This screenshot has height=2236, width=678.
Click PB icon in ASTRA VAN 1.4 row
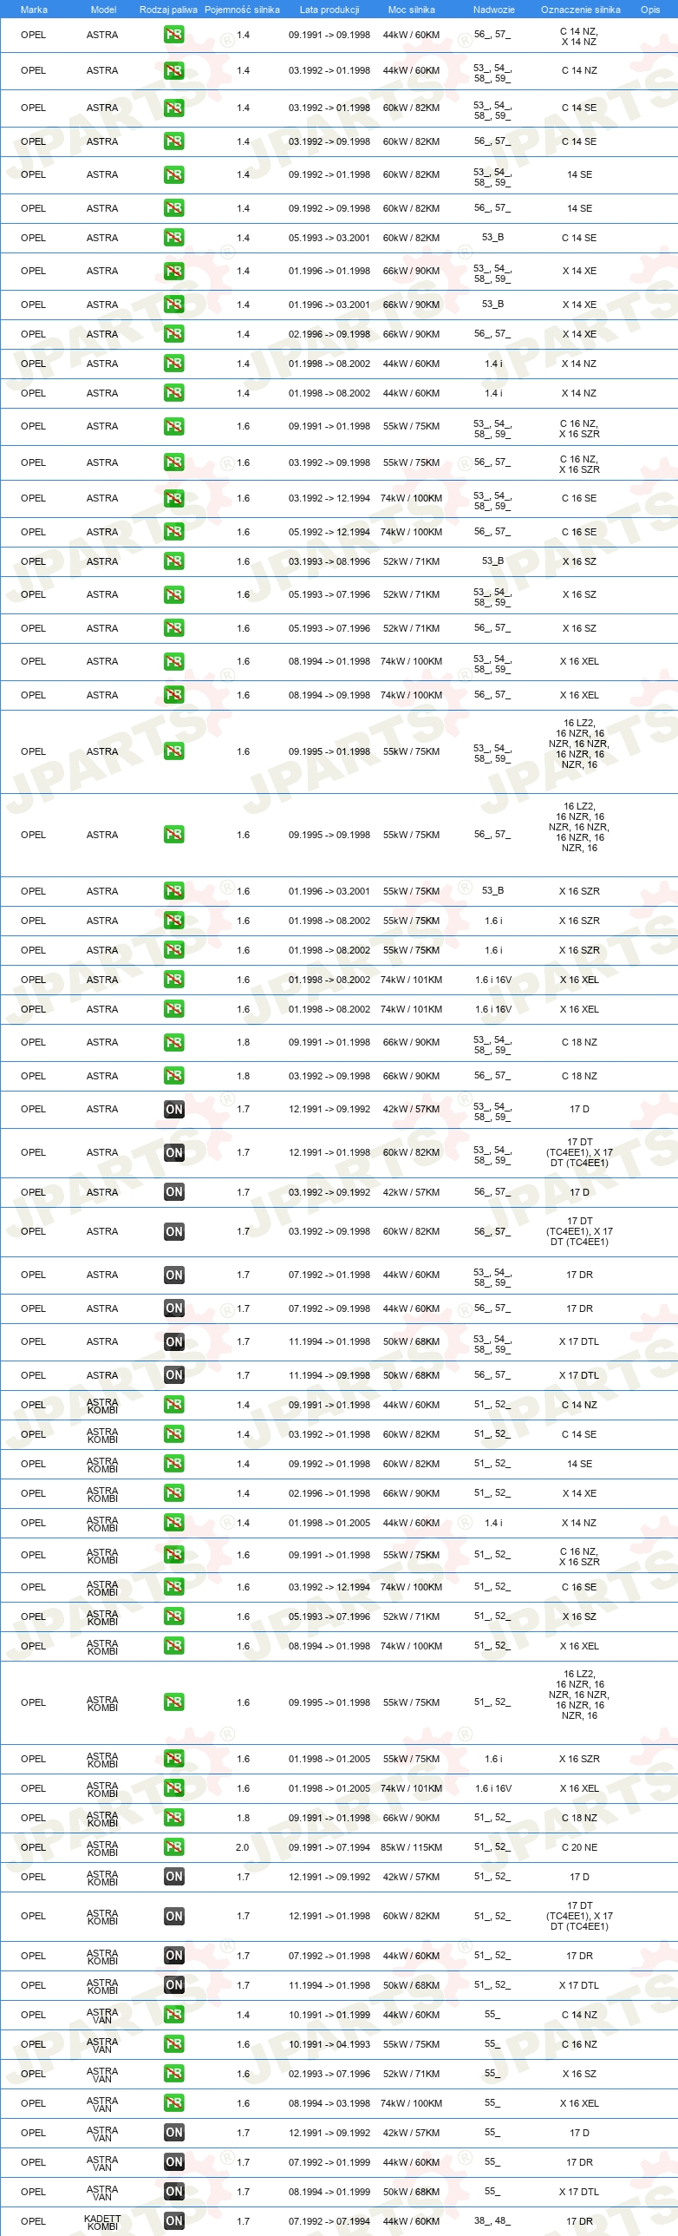click(174, 2015)
